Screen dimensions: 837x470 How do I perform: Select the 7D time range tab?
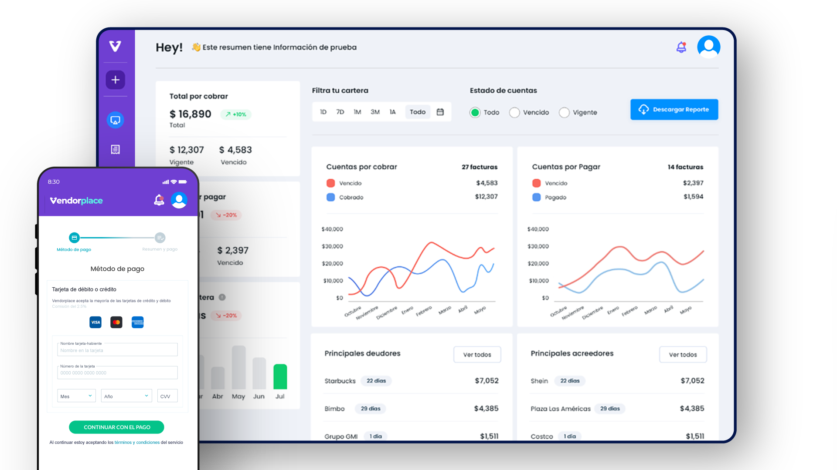(340, 112)
